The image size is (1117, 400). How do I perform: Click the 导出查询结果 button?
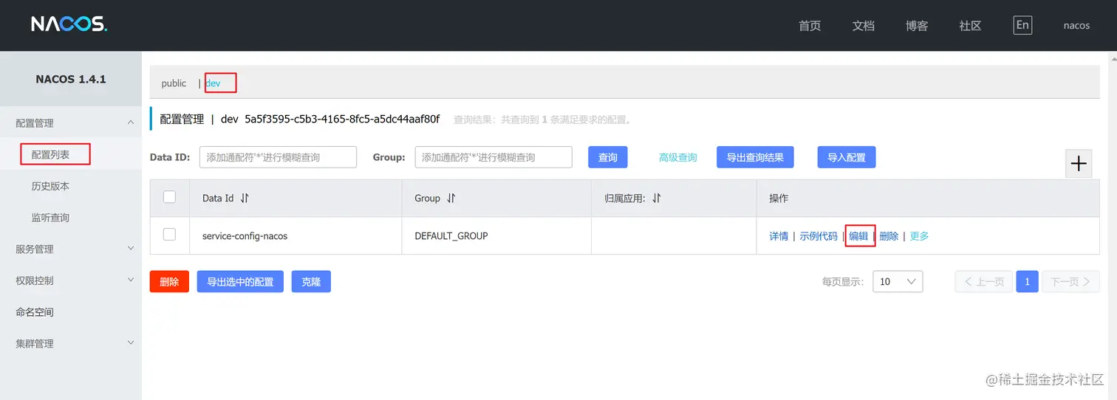pyautogui.click(x=755, y=157)
